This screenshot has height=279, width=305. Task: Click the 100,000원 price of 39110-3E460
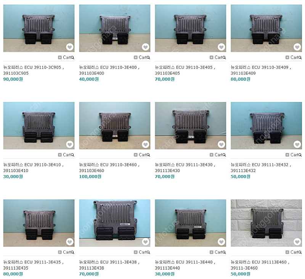tap(90, 177)
